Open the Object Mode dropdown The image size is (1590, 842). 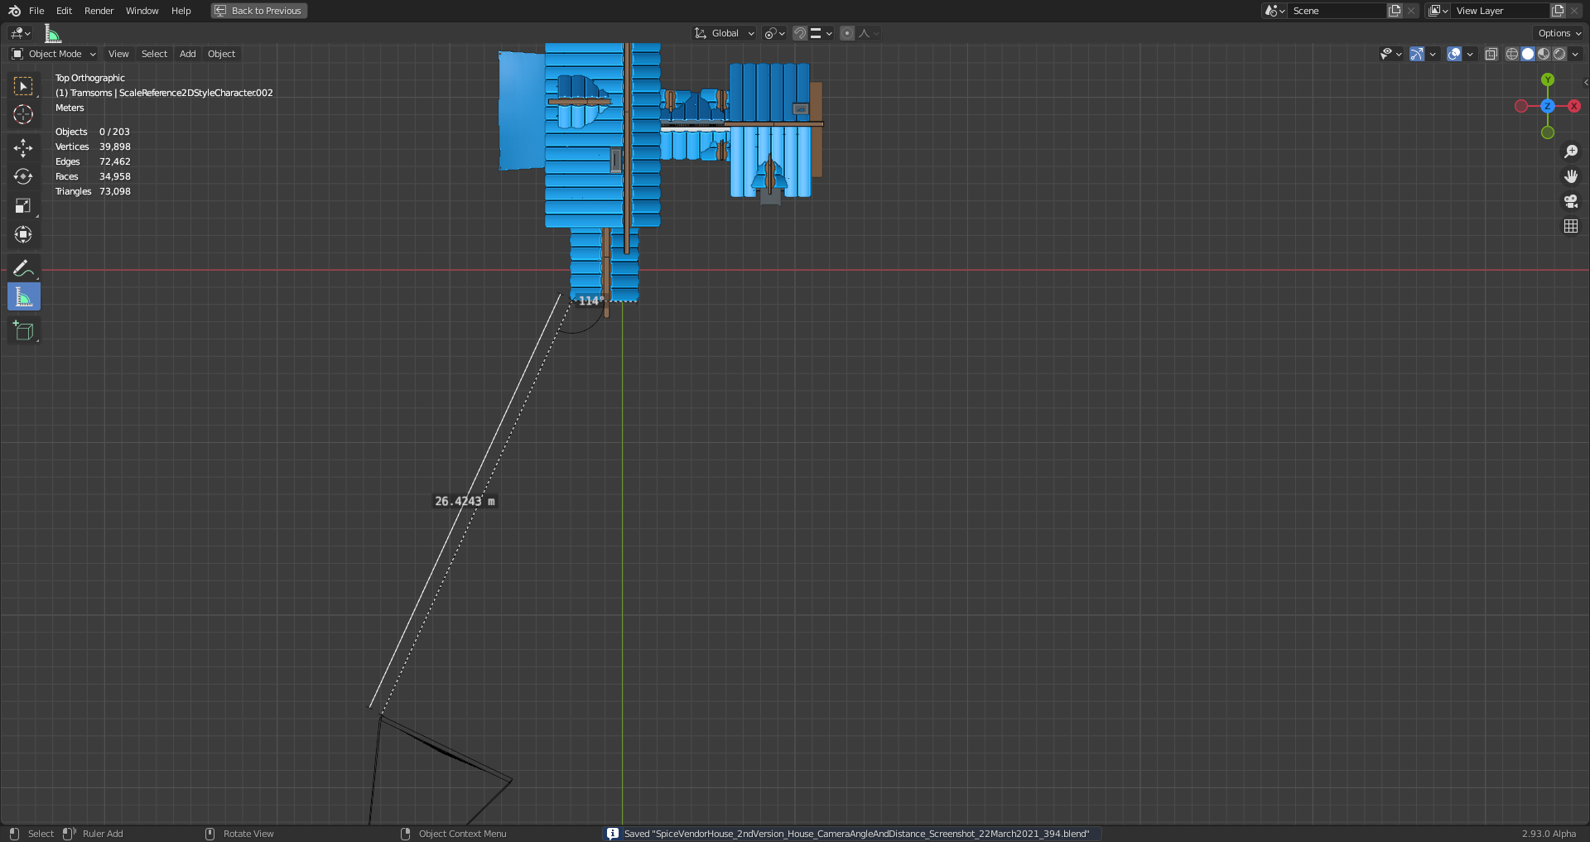(54, 54)
